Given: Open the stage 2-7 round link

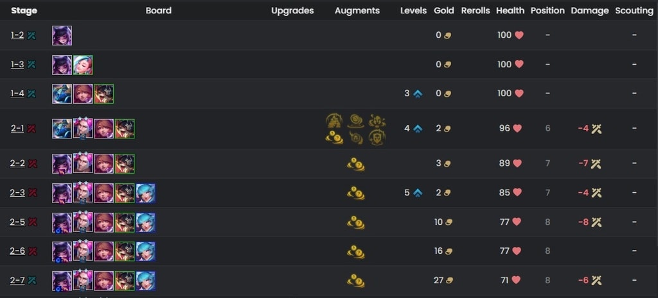Looking at the screenshot, I should coord(17,281).
